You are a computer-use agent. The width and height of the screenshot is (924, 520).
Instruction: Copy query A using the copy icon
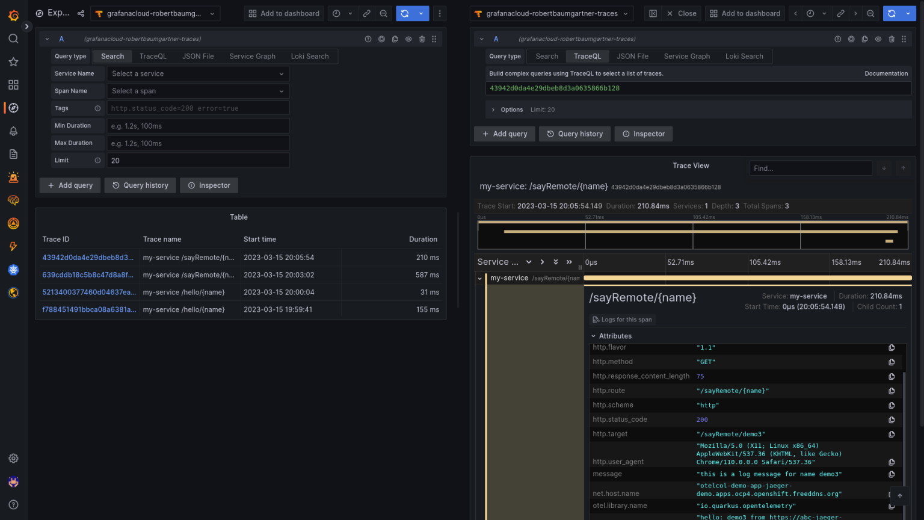click(395, 39)
